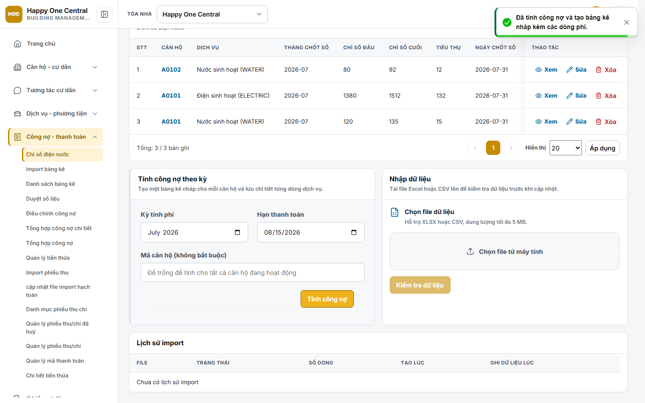Delete row 3 A0101 water reading

pos(606,122)
